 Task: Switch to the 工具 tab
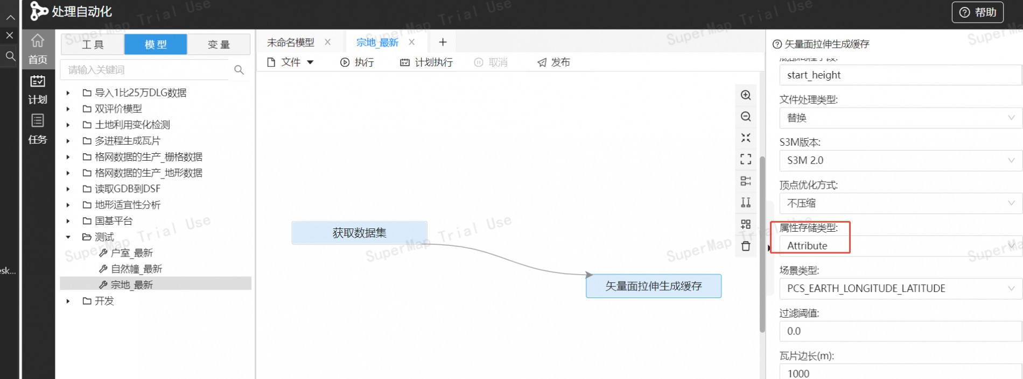pyautogui.click(x=93, y=45)
